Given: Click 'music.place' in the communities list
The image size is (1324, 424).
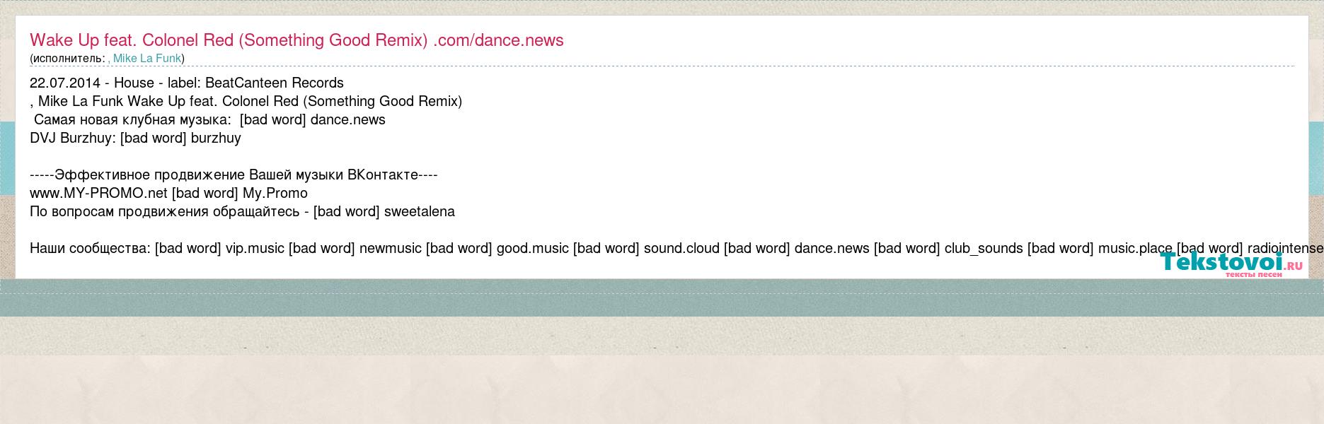Looking at the screenshot, I should [1135, 248].
